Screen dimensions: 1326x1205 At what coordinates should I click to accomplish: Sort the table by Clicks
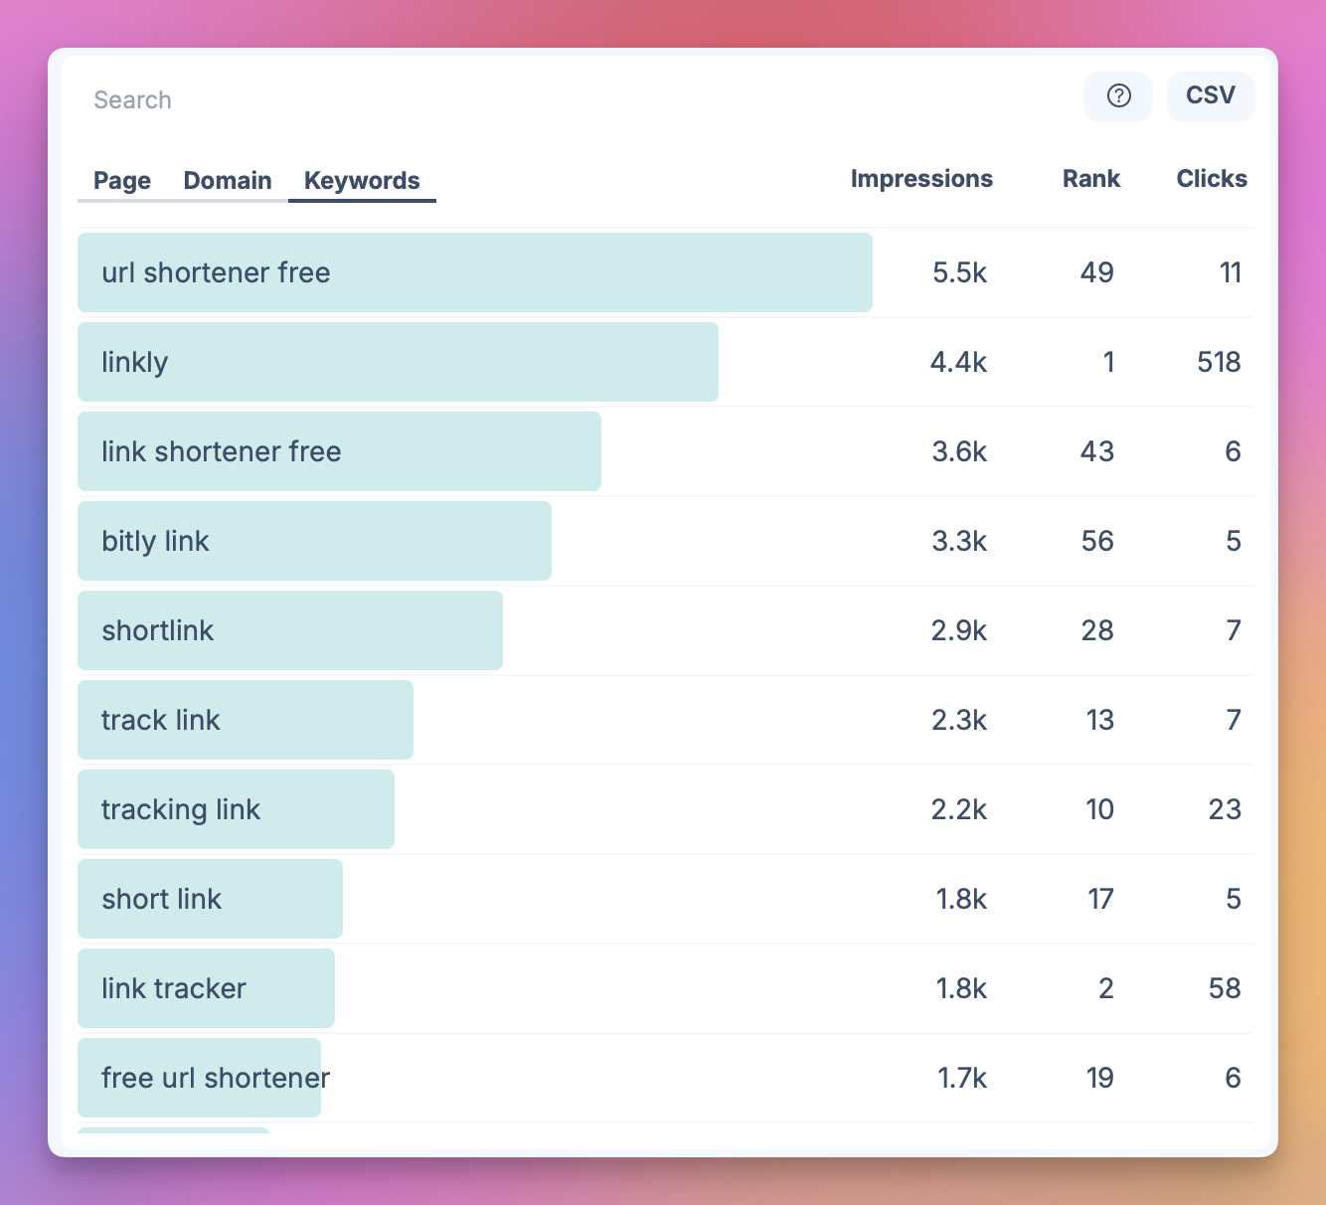[1212, 179]
